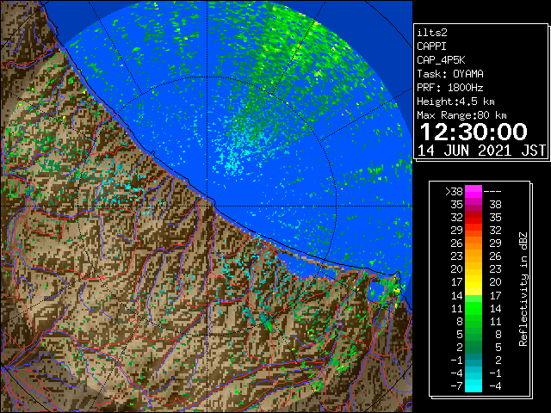Click the "Task: OYAMA" line
Viewport: 551px width, 413px height.
(450, 74)
